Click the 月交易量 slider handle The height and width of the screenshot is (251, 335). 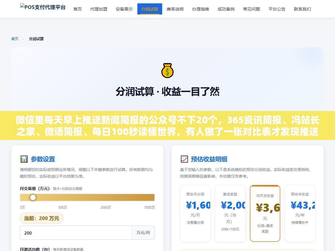pyautogui.click(x=33, y=197)
